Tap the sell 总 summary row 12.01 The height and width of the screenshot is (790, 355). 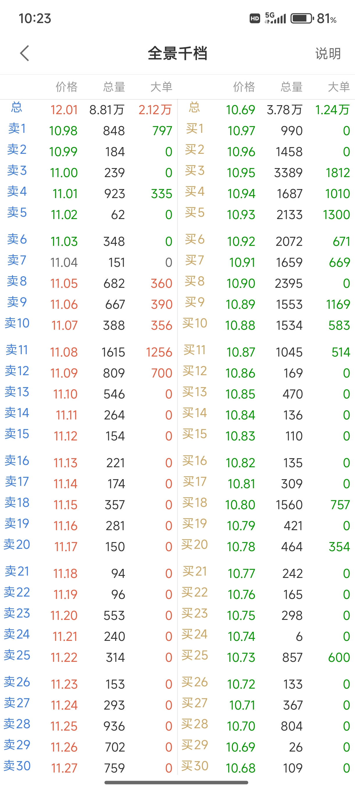point(89,110)
